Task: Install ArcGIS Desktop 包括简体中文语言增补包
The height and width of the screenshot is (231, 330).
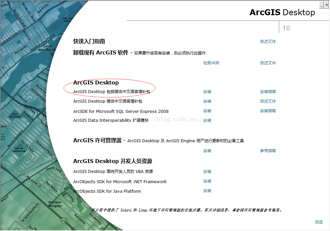Action: pyautogui.click(x=207, y=92)
